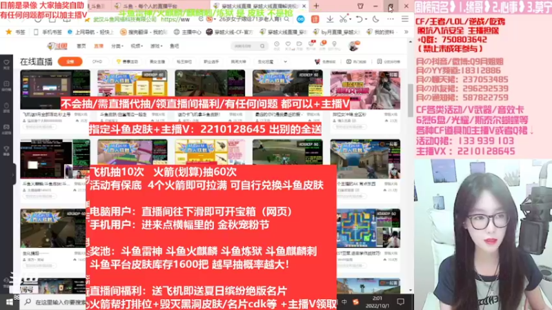Click the Sogou input tray icon

[356, 302]
